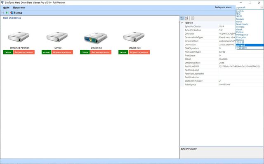Choose Française from the language list
This screenshot has width=264, height=164.
(250, 37)
